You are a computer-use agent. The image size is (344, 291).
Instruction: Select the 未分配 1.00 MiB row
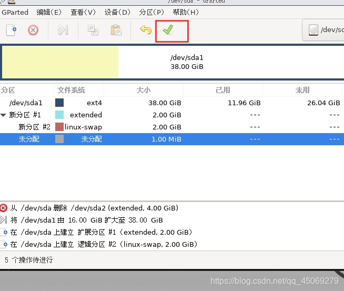point(172,139)
